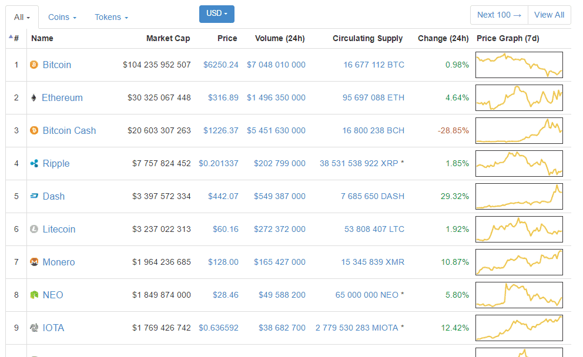This screenshot has width=583, height=357.
Task: Open the USD currency dropdown
Action: [217, 14]
